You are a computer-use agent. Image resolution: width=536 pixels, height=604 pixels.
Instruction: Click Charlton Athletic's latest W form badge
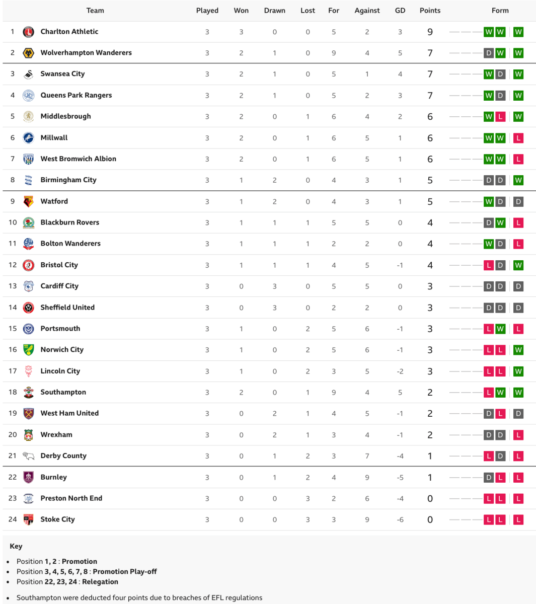tap(518, 32)
